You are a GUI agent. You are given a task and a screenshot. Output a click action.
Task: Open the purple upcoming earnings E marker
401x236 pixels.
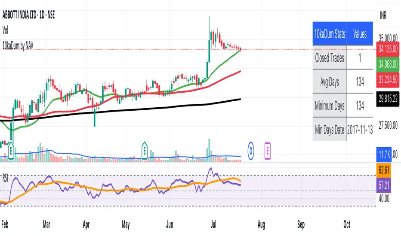(x=268, y=151)
